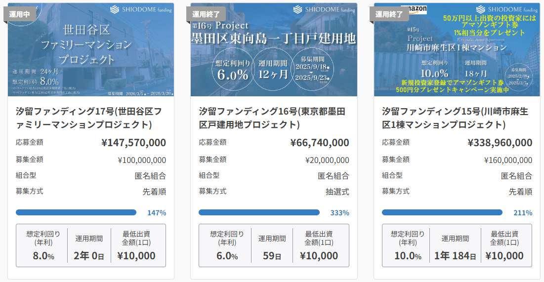The width and height of the screenshot is (544, 282).
Task: Click SHIODOME funding logo on Sumida banner
Action: [324, 9]
